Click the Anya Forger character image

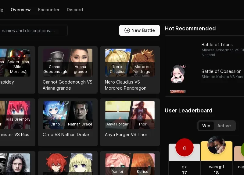[x=117, y=115]
